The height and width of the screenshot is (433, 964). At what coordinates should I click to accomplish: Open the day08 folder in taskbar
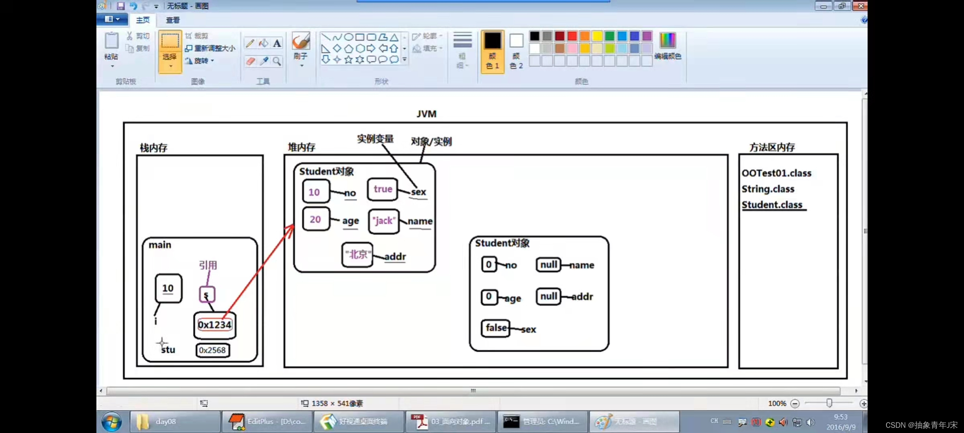click(165, 422)
